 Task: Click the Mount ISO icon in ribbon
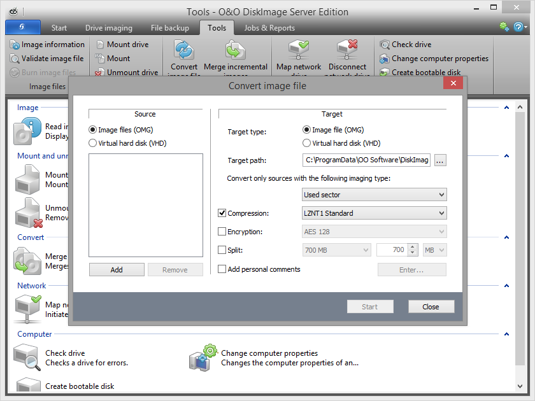point(100,59)
